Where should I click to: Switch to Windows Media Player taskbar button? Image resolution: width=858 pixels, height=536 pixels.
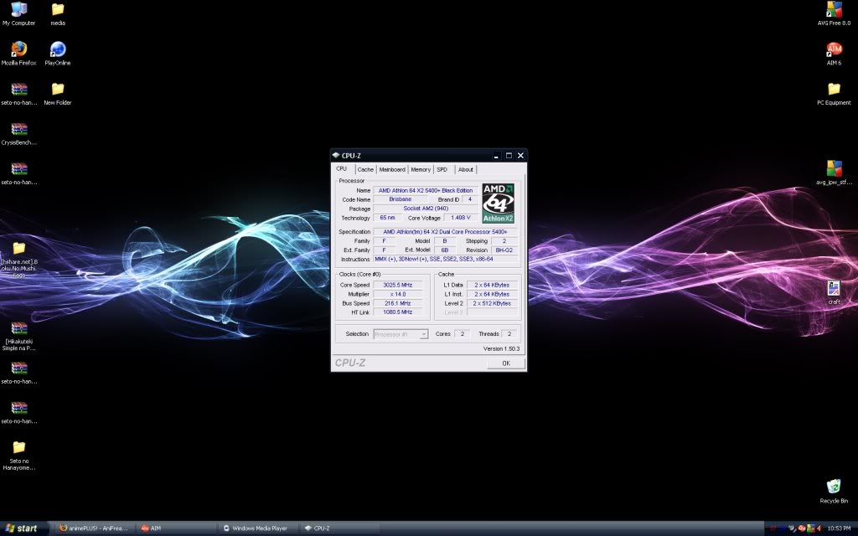pyautogui.click(x=258, y=528)
